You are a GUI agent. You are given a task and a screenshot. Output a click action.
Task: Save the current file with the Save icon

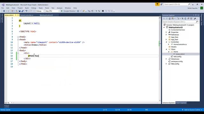click(19, 11)
